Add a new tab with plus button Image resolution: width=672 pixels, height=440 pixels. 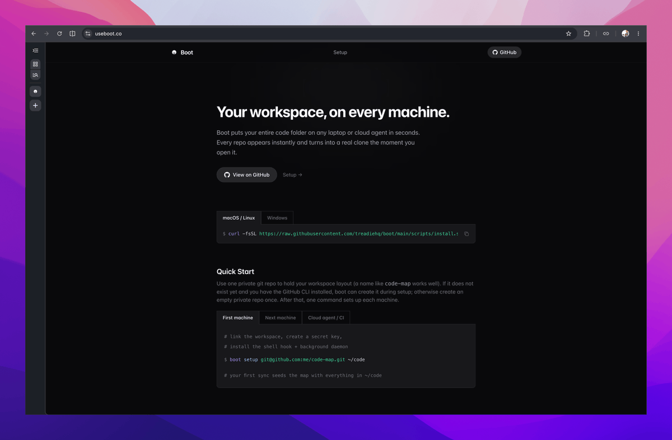35,105
